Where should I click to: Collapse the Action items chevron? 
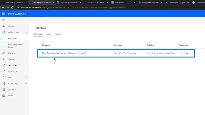point(26,32)
